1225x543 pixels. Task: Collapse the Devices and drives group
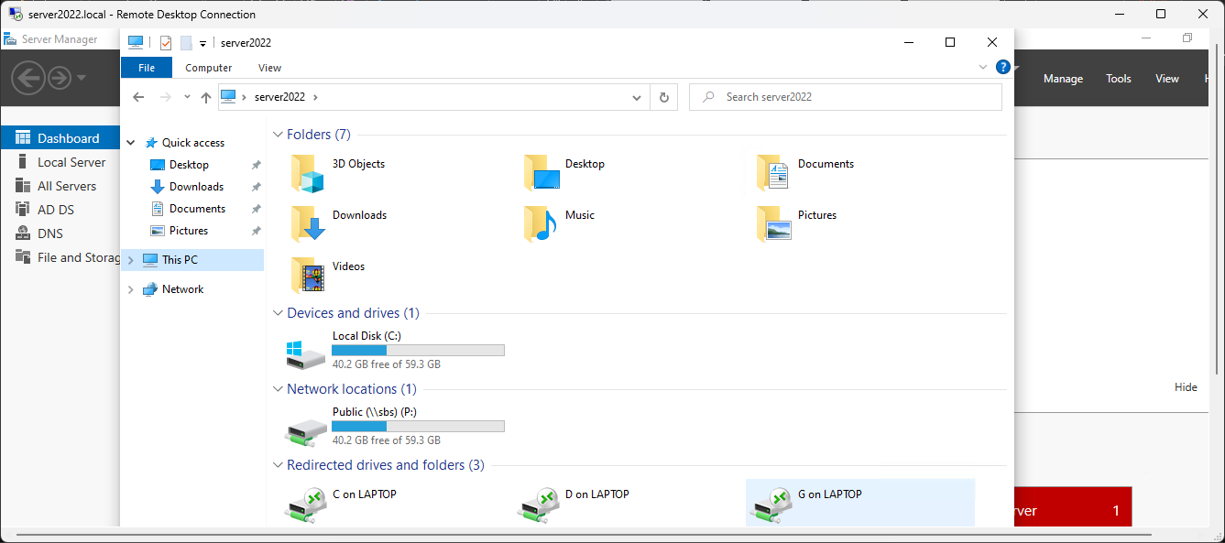point(279,313)
